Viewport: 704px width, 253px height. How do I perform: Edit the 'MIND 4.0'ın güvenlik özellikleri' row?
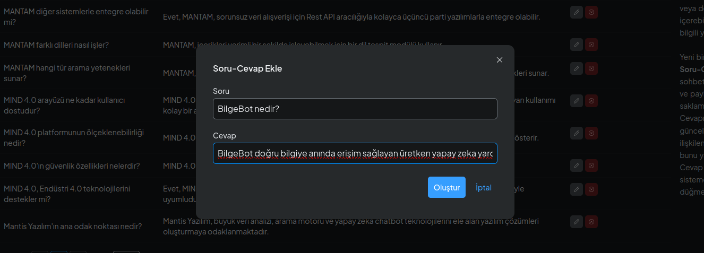coord(576,165)
